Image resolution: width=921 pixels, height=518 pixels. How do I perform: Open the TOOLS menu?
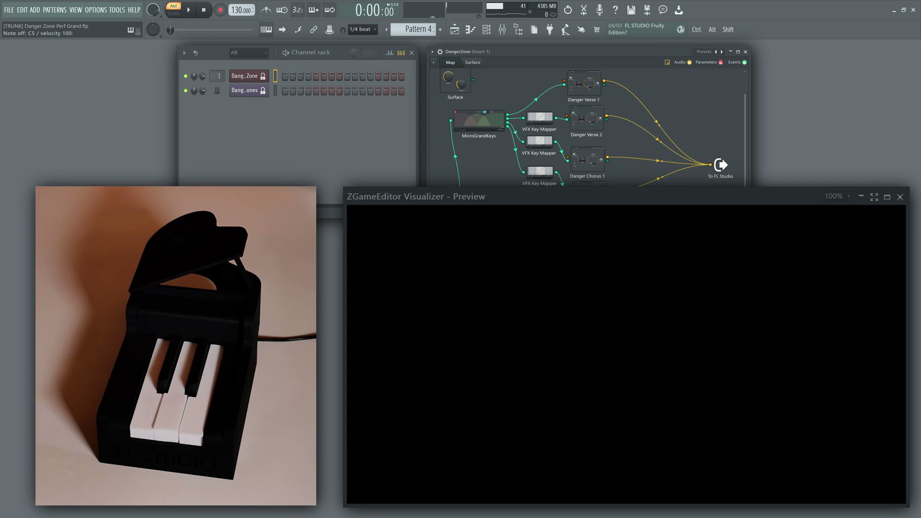tap(117, 10)
